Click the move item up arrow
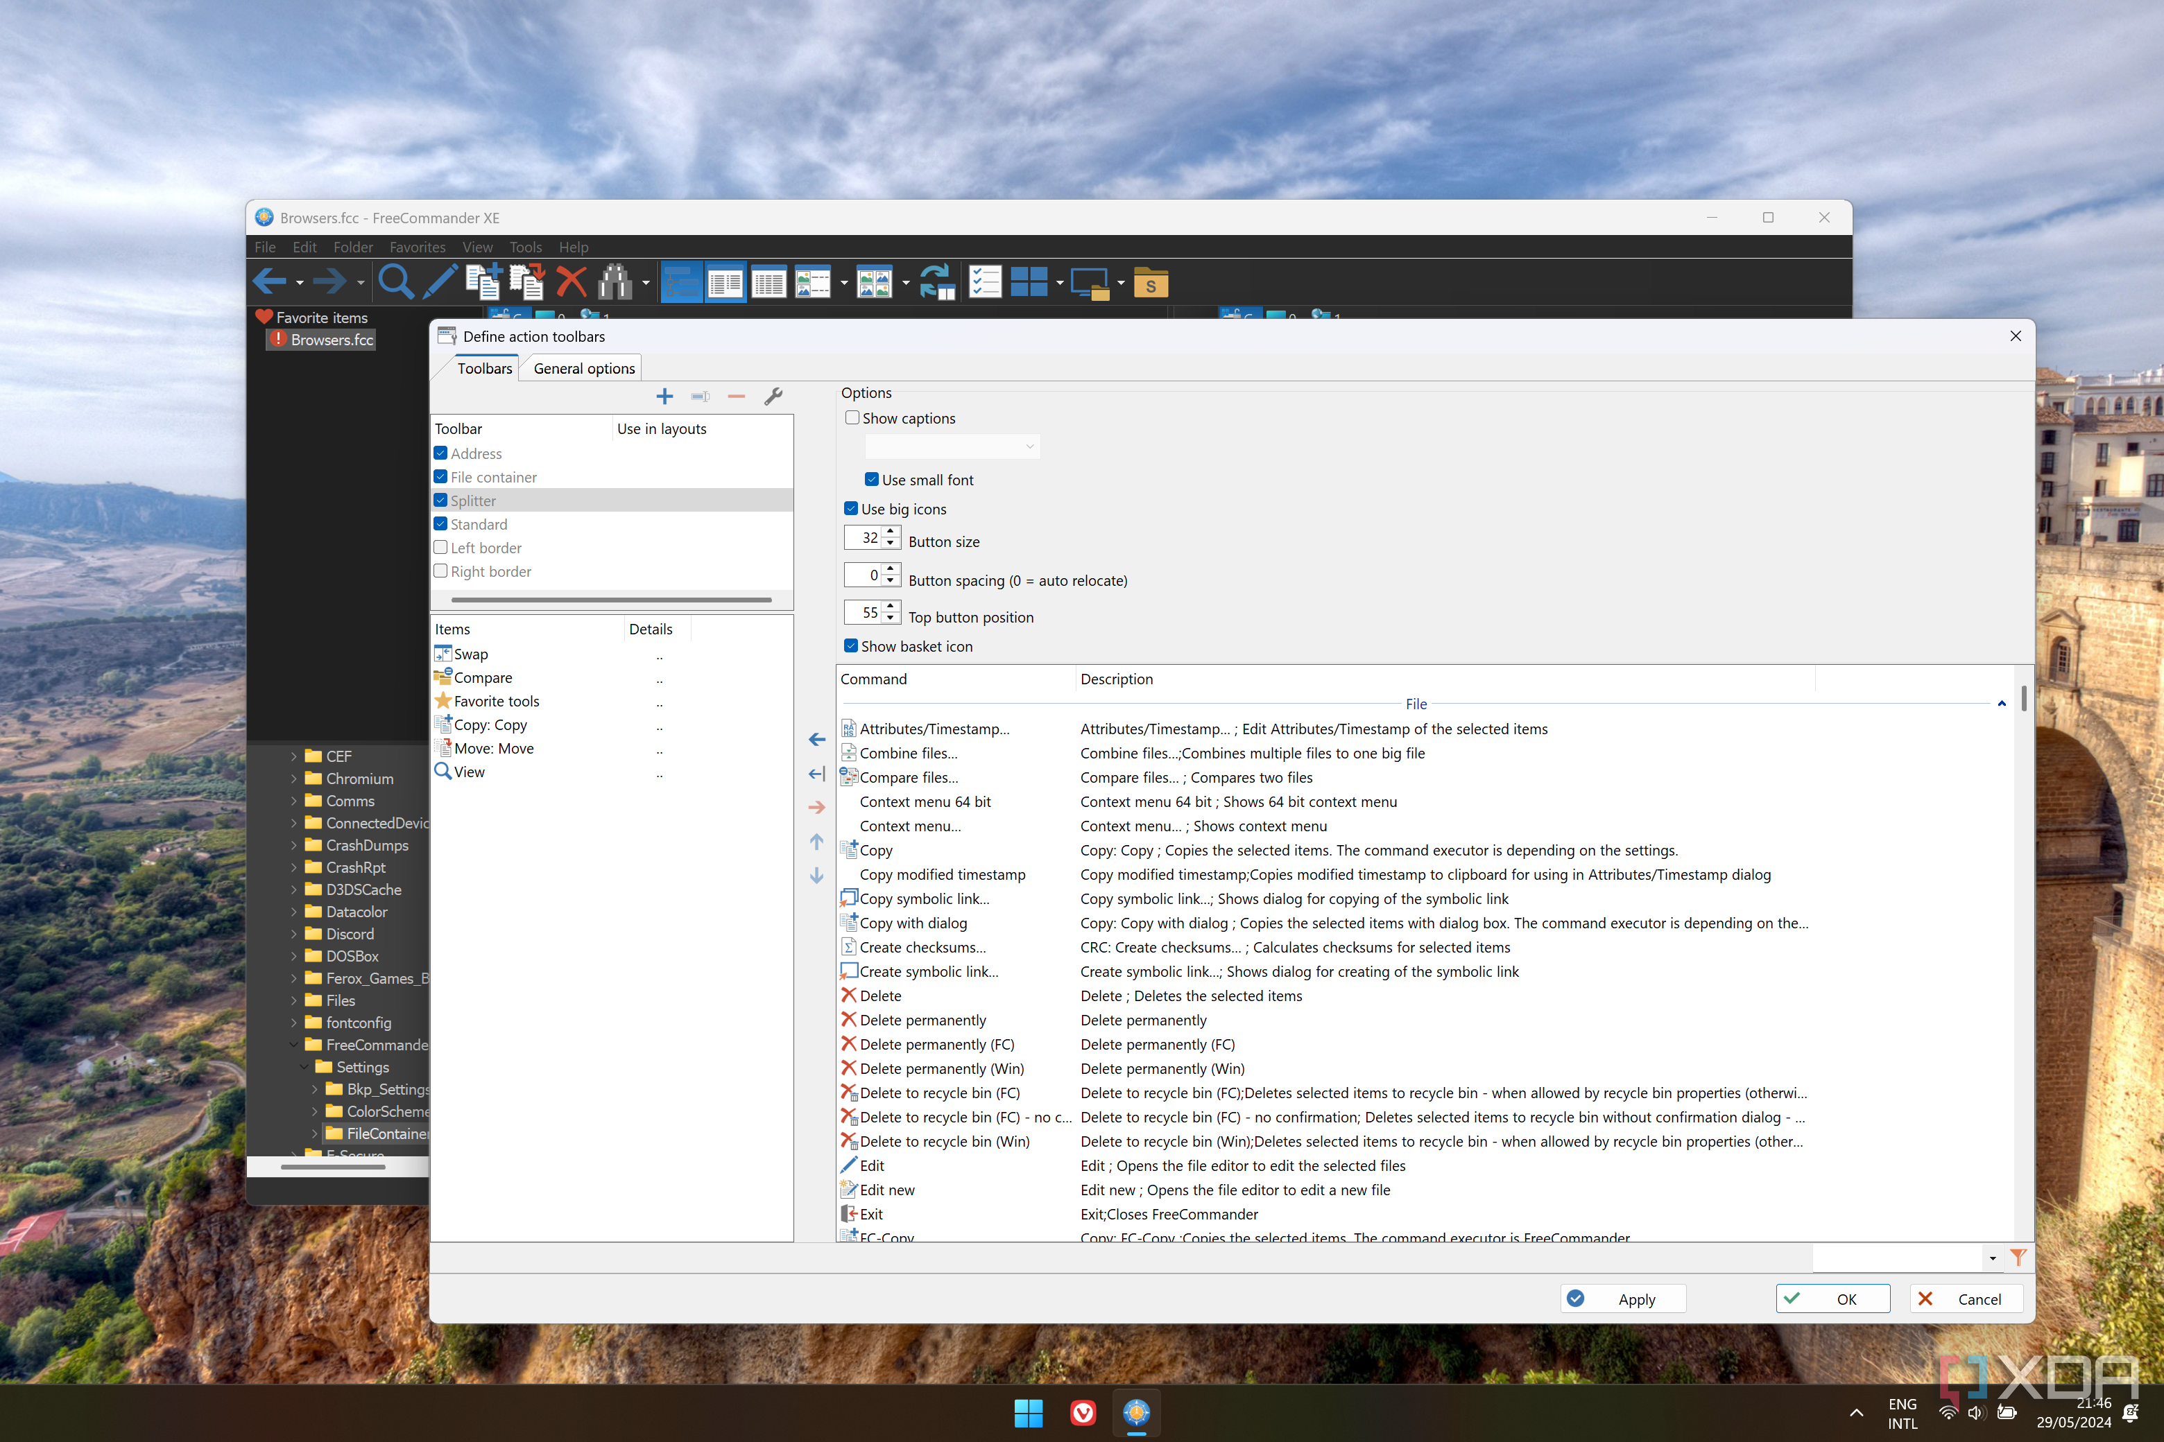2164x1442 pixels. [x=816, y=842]
